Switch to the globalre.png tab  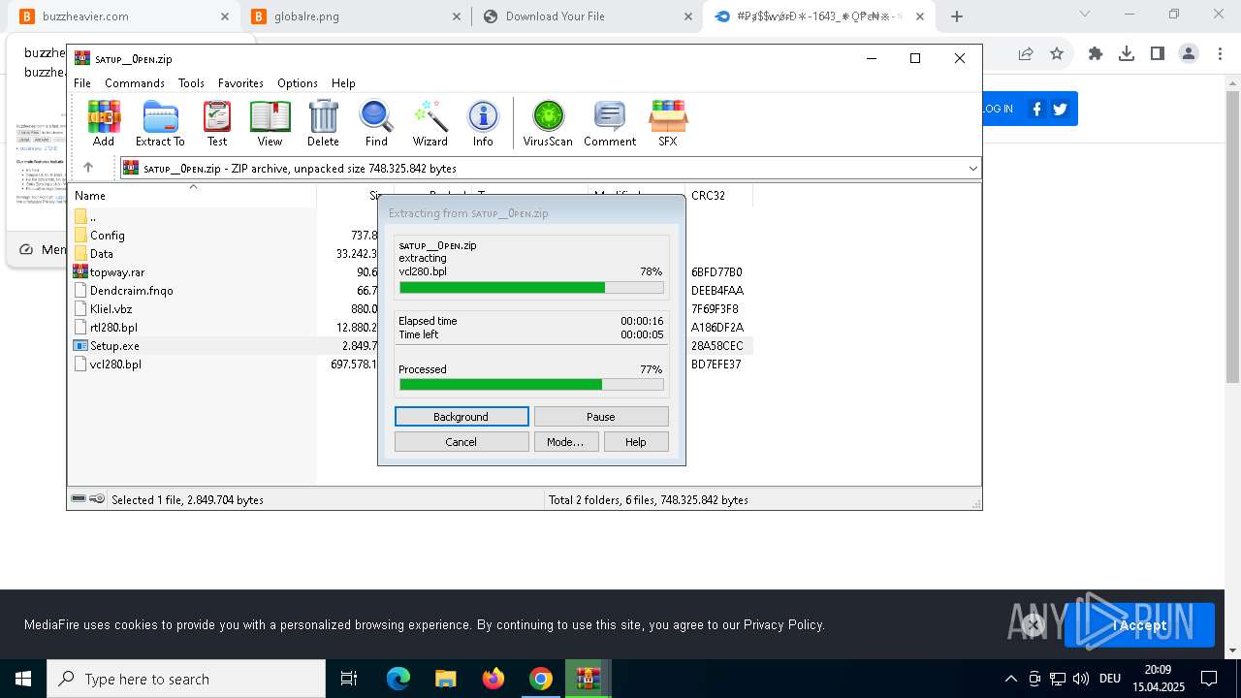[x=355, y=16]
